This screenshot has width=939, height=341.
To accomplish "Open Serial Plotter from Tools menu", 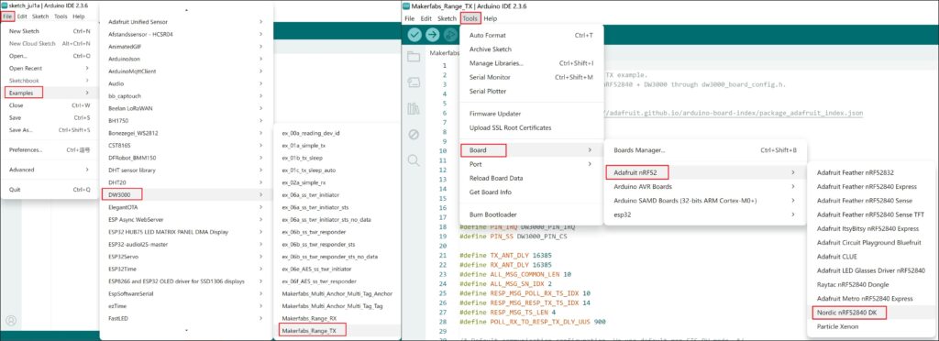I will (531, 91).
